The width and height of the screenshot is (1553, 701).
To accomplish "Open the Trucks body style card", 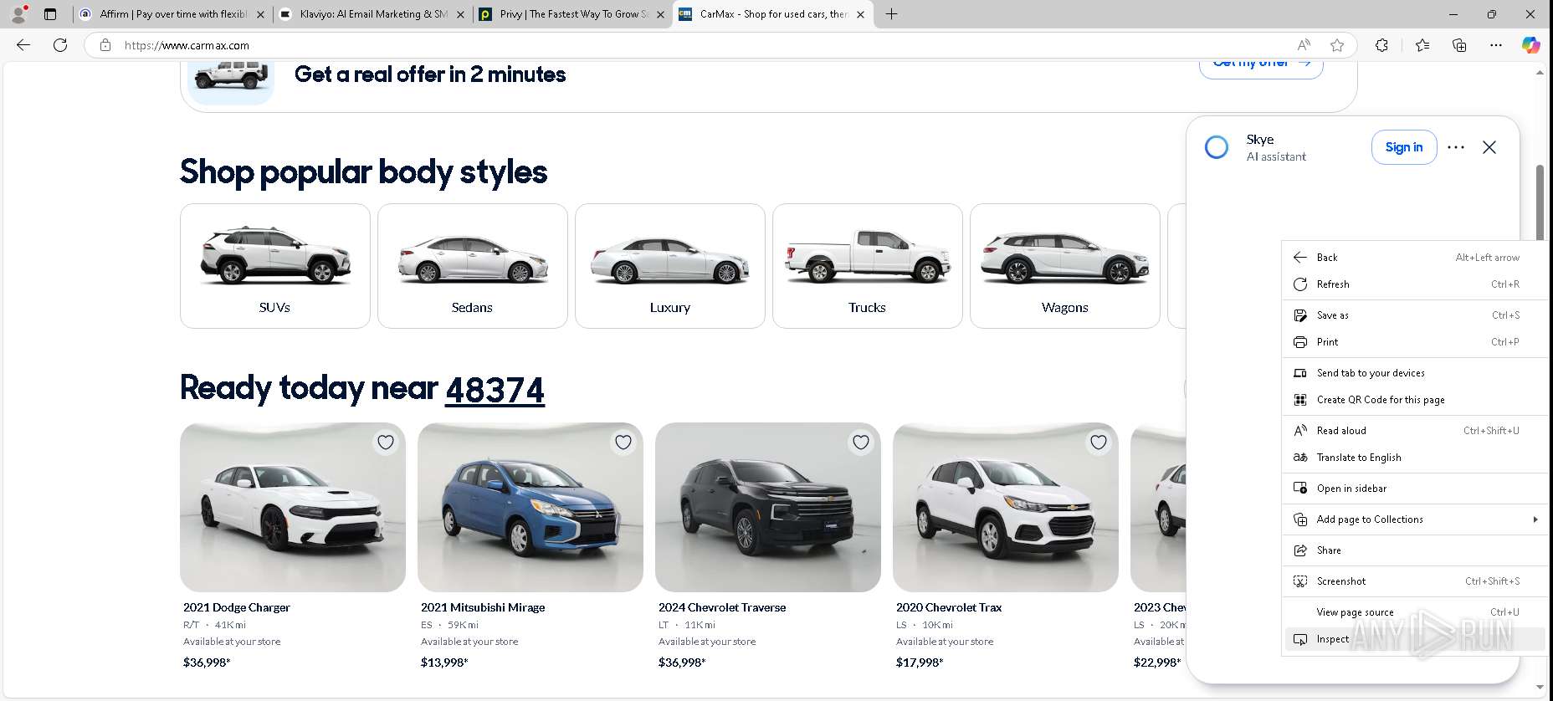I will (868, 266).
